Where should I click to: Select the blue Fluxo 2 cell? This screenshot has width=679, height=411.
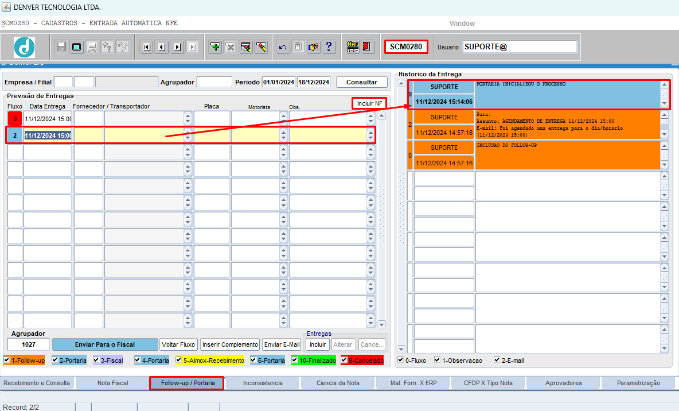15,135
